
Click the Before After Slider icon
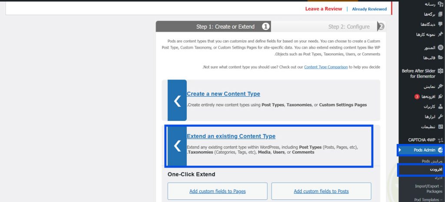(x=440, y=71)
